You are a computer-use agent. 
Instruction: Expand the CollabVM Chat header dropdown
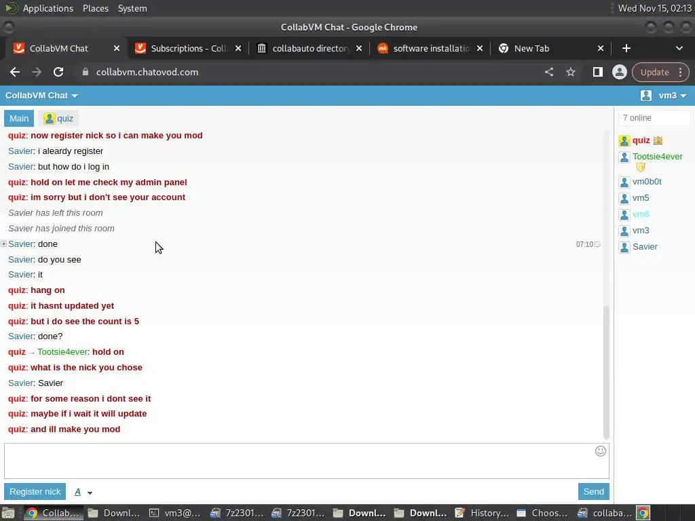tap(41, 96)
